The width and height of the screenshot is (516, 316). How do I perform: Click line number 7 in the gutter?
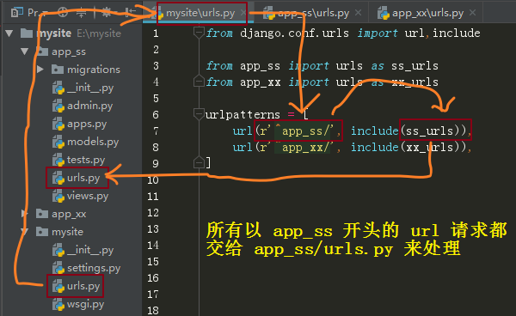156,131
